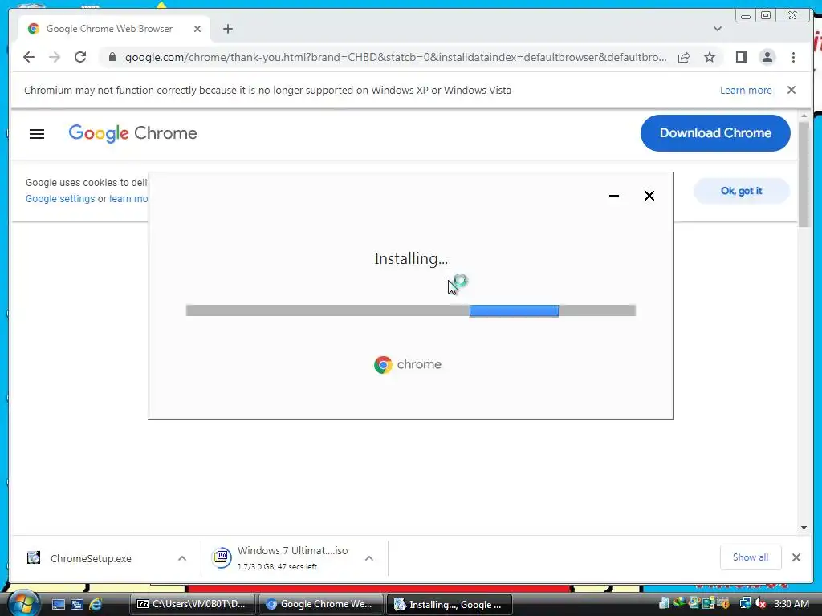Expand options for ChromeSetup.exe download
The image size is (822, 616).
click(182, 558)
